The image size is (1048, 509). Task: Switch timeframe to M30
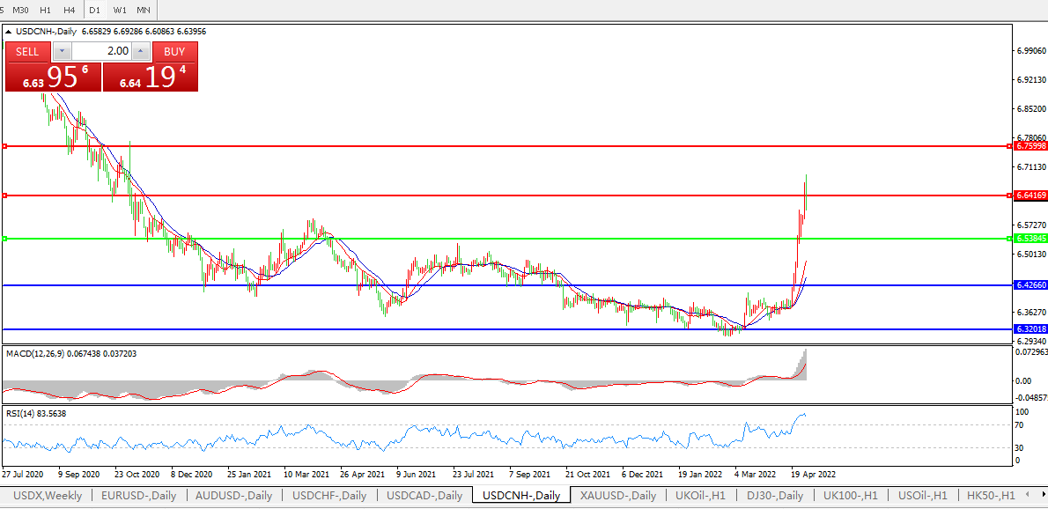[x=22, y=10]
